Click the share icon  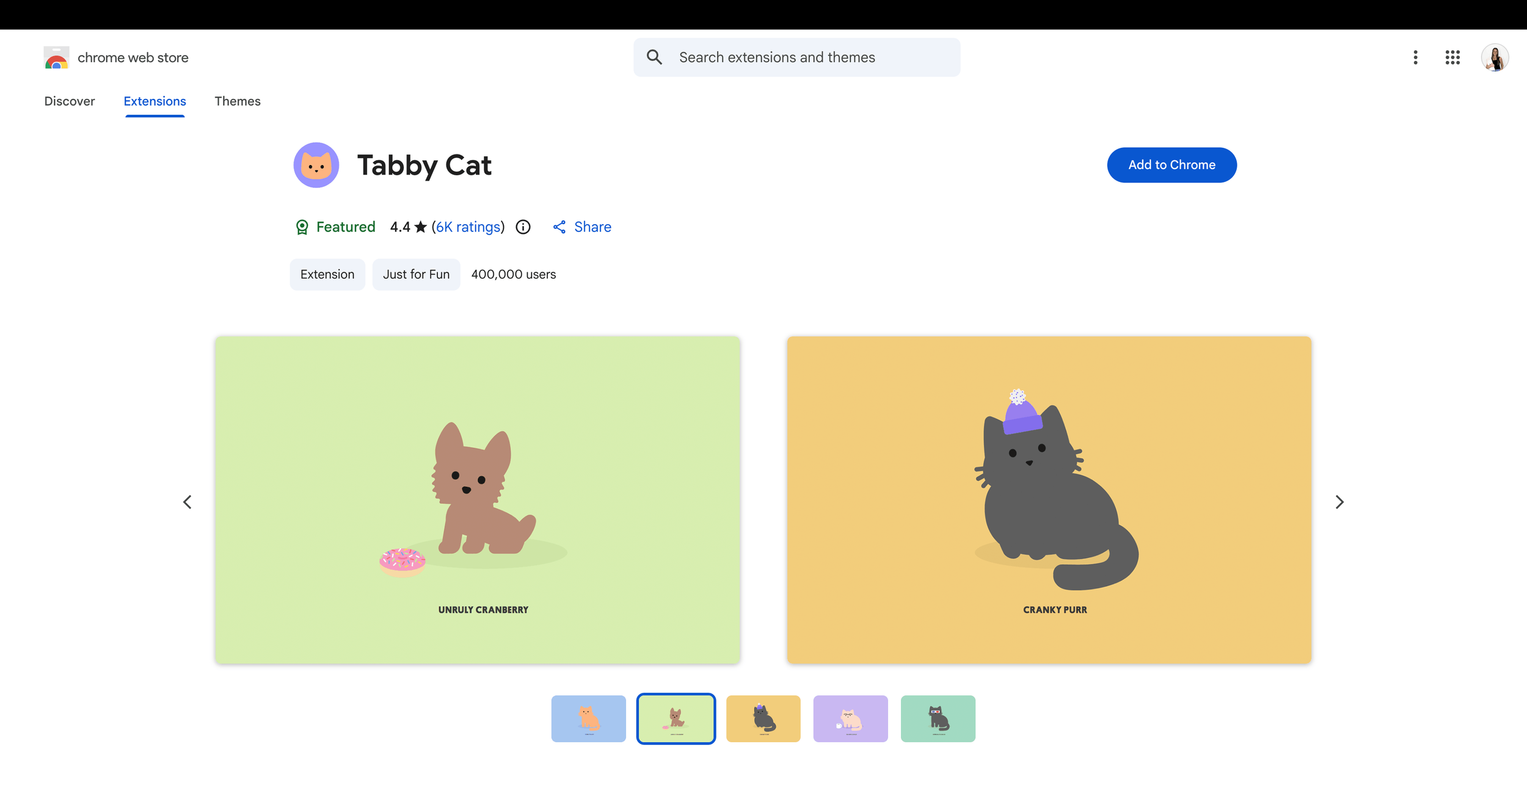coord(559,227)
